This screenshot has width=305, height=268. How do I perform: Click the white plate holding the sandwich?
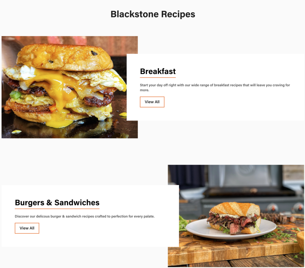[231, 230]
